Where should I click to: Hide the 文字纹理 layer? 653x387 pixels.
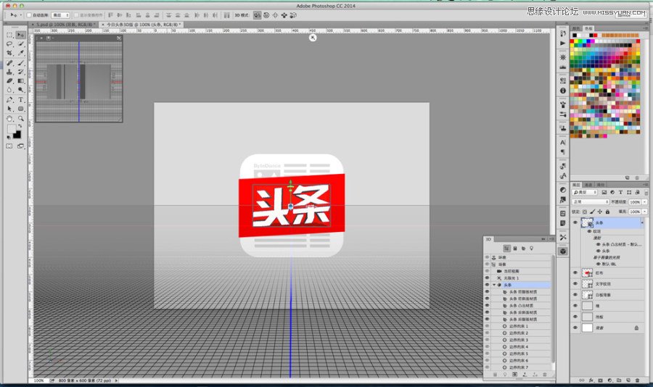[575, 284]
